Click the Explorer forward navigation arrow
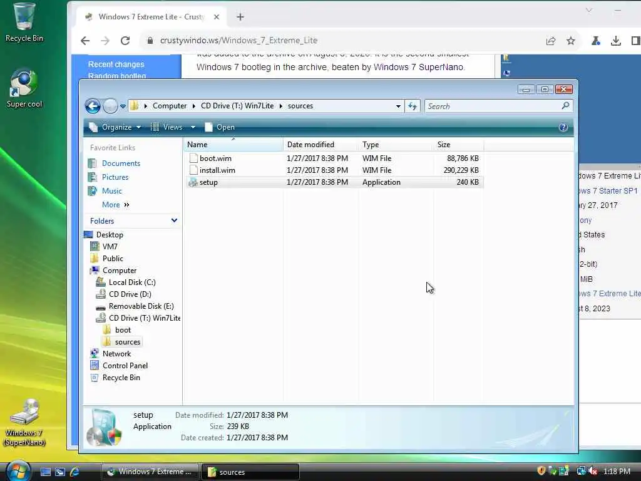Image resolution: width=641 pixels, height=481 pixels. pos(110,106)
